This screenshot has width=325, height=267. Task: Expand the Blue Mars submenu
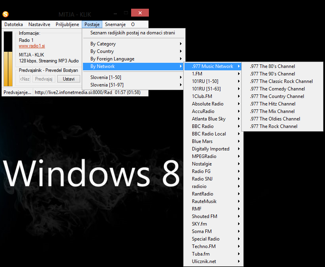(x=213, y=141)
